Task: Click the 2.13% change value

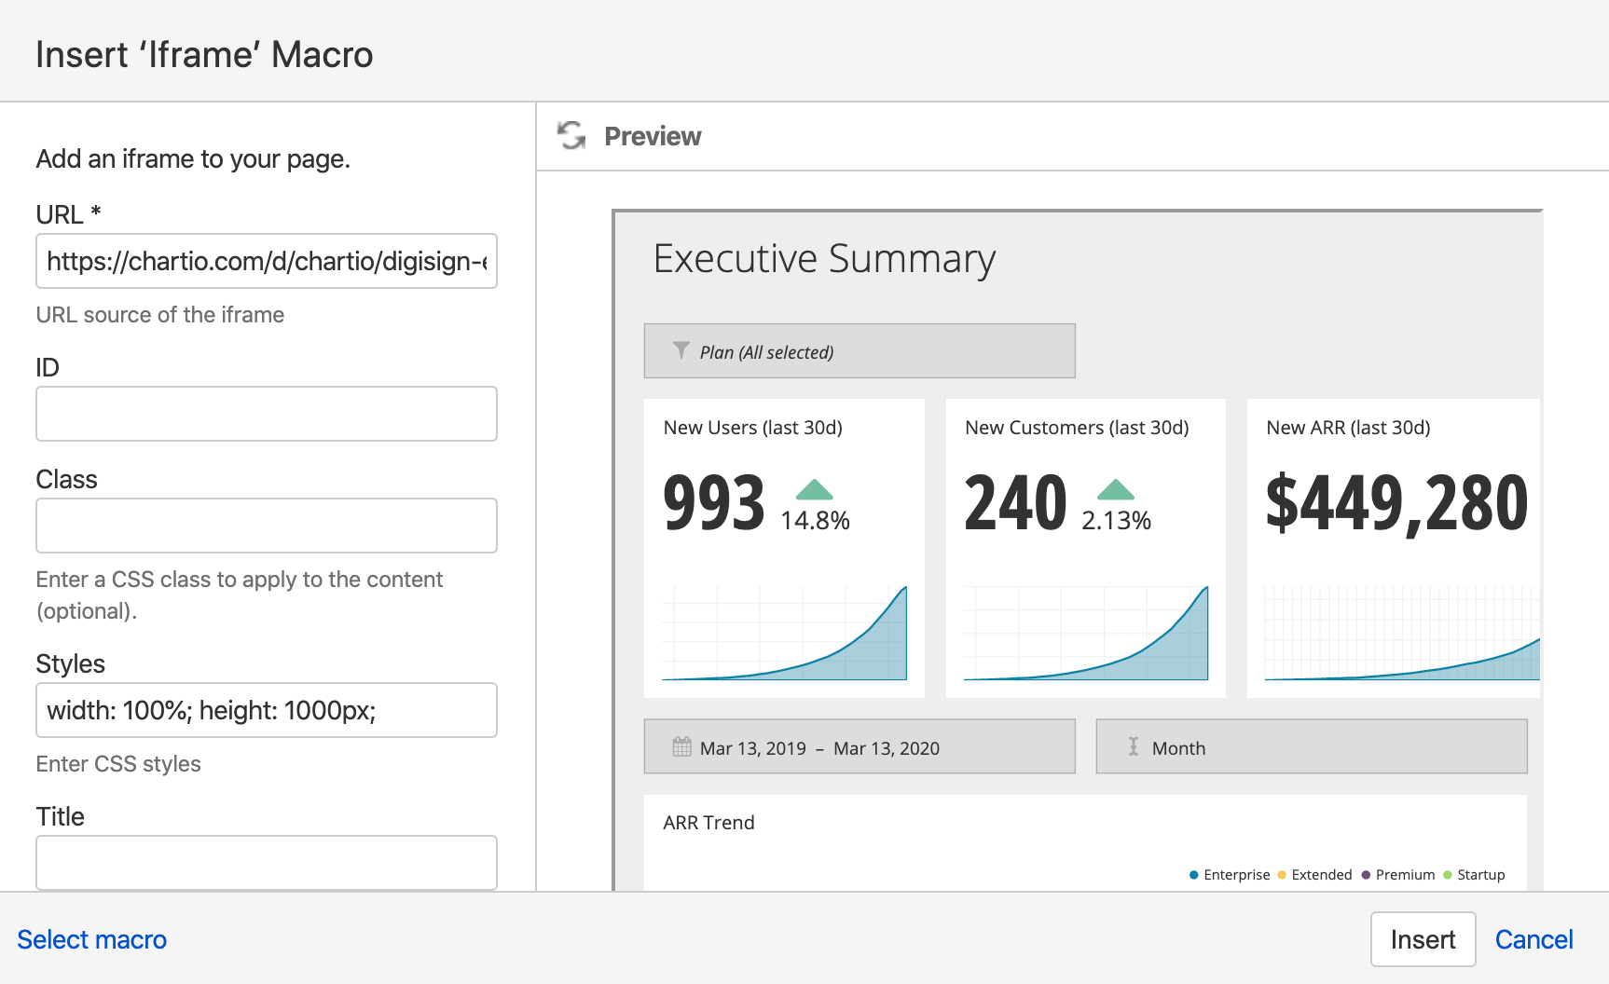Action: tap(1116, 521)
